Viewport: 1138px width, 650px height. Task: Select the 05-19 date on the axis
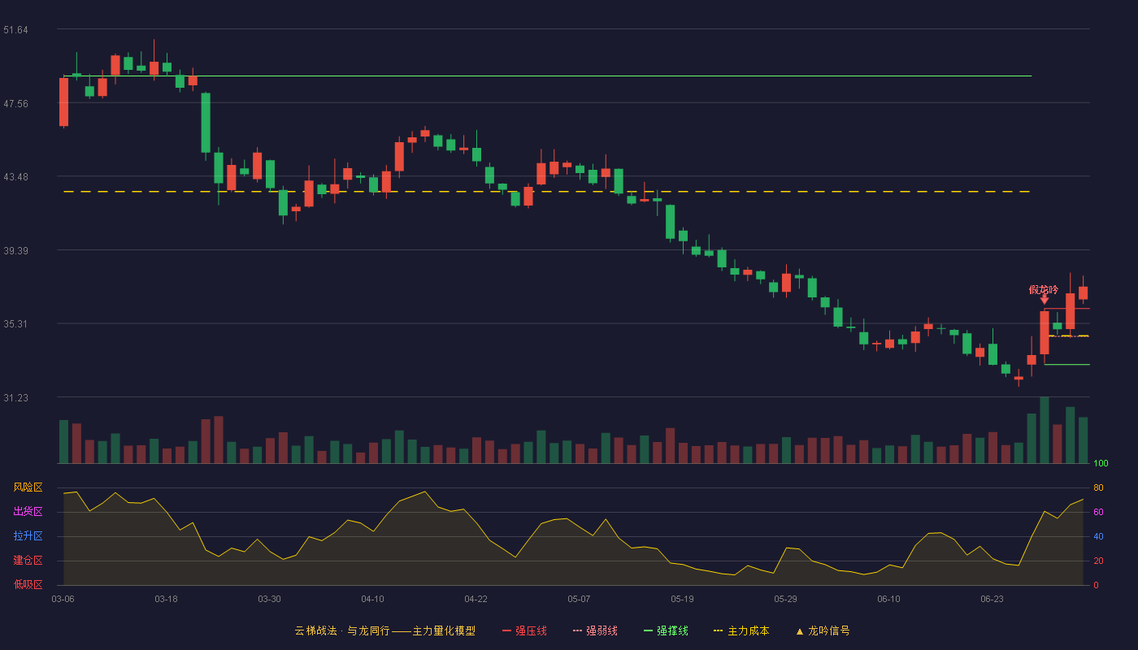(x=682, y=599)
